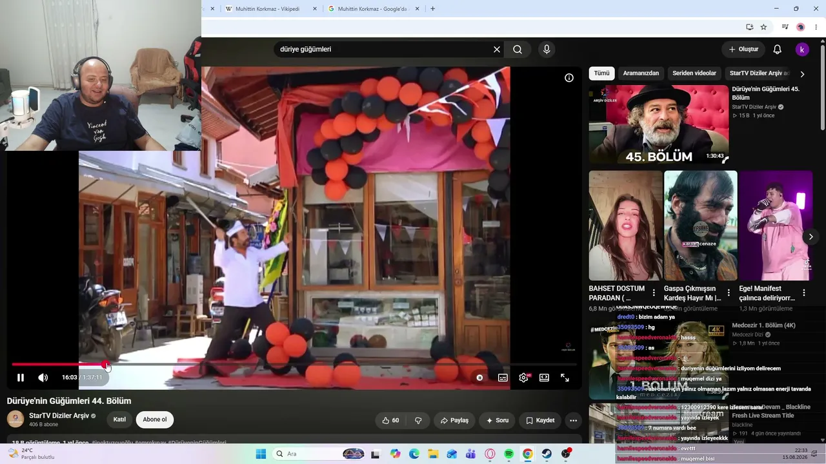The image size is (826, 464).
Task: Close the Muhittin Korkmaz Google tab
Action: coord(418,9)
